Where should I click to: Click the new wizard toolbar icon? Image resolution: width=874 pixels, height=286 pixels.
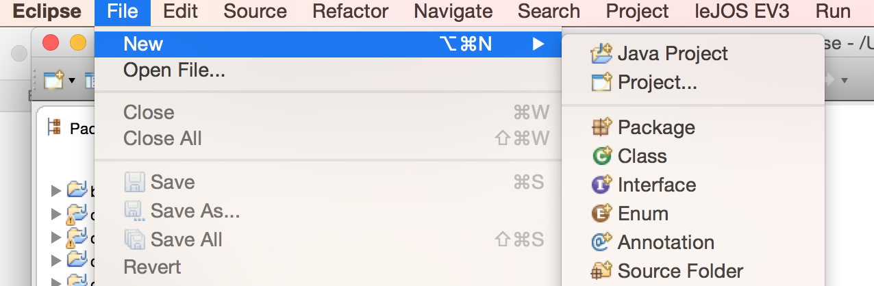pos(53,80)
